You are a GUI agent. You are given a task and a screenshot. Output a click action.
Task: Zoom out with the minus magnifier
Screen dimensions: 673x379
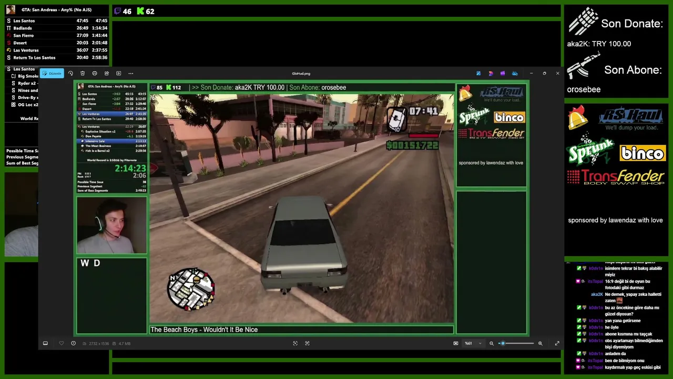coord(492,343)
